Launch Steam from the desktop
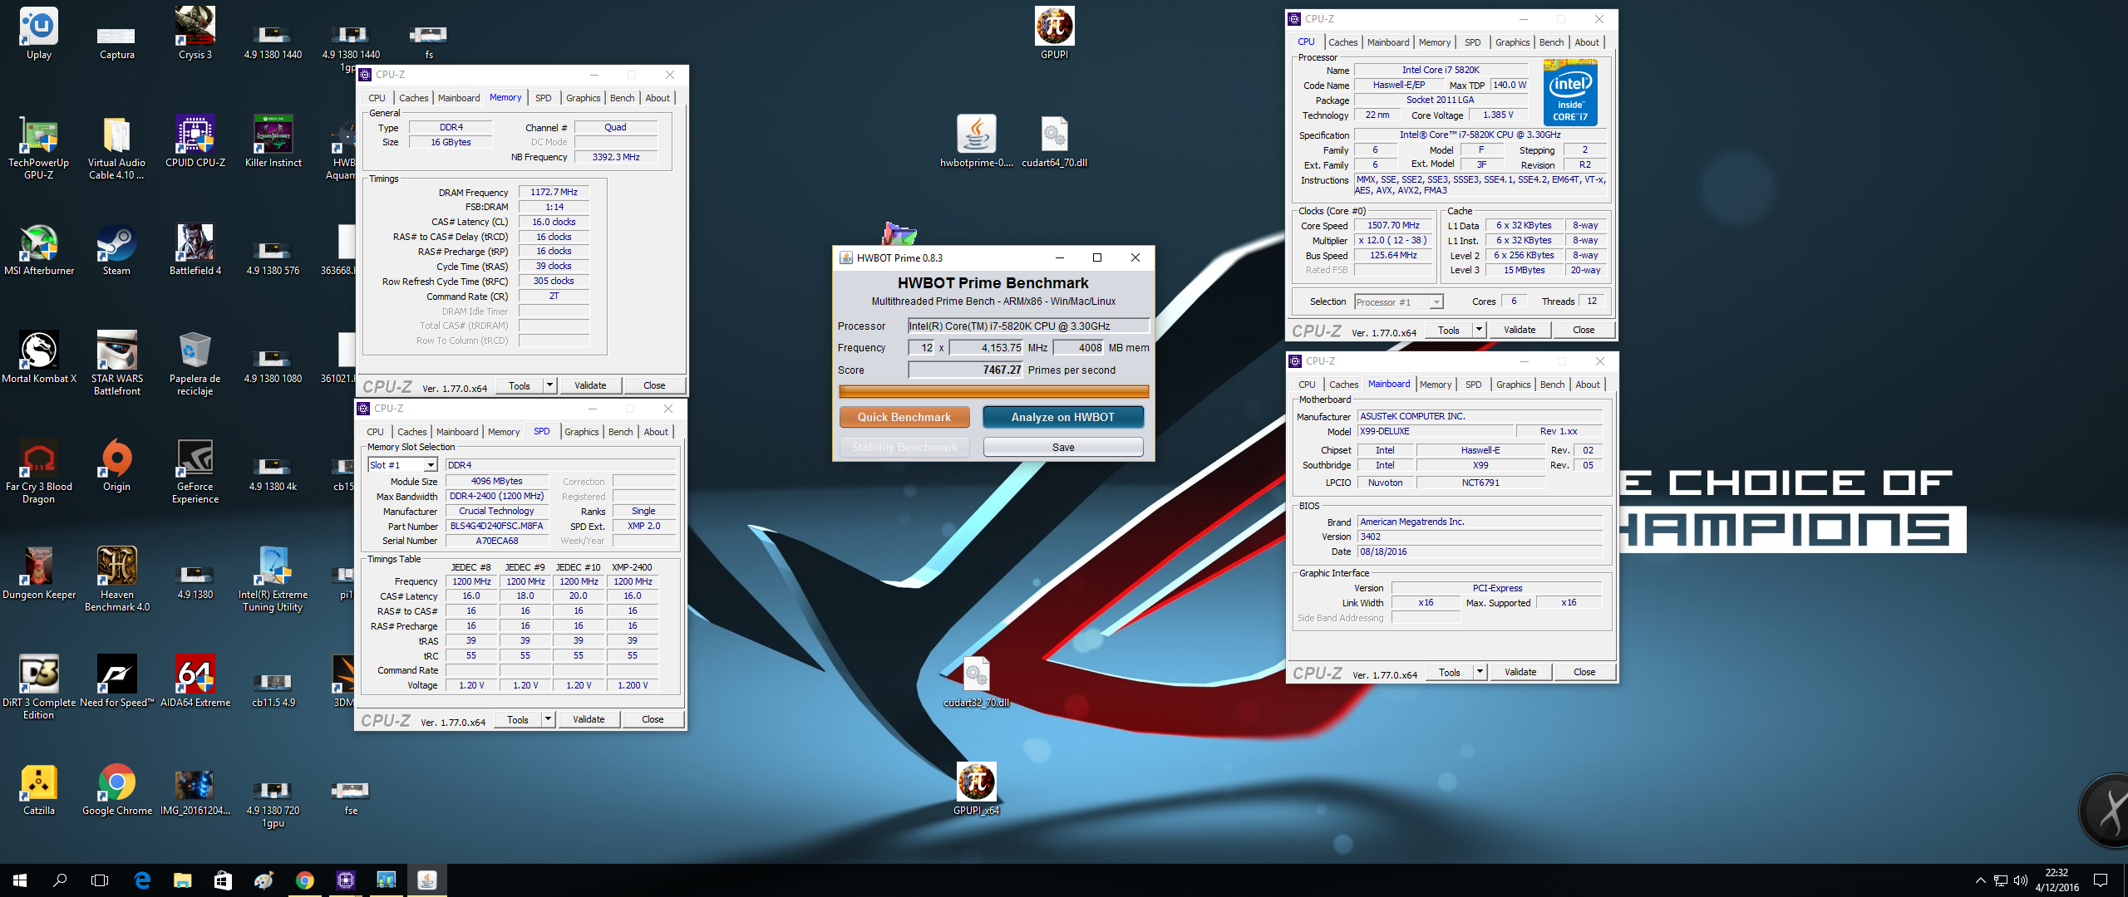 coord(116,249)
